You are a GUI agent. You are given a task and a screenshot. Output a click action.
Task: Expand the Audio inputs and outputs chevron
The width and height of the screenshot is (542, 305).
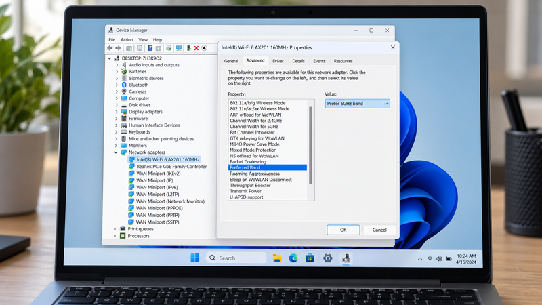pyautogui.click(x=117, y=65)
